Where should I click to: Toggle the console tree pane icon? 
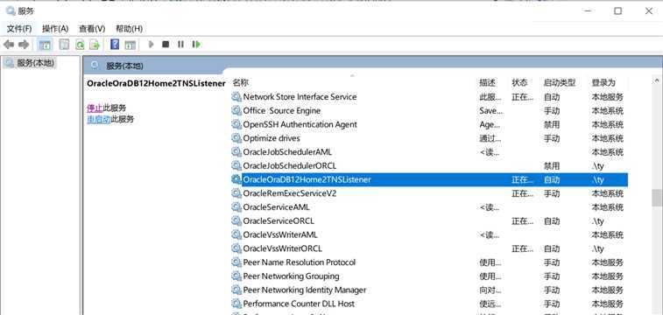tap(46, 45)
